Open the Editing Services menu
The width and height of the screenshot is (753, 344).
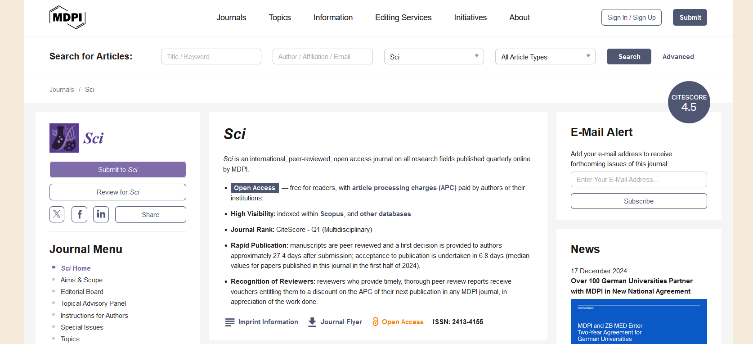coord(403,17)
